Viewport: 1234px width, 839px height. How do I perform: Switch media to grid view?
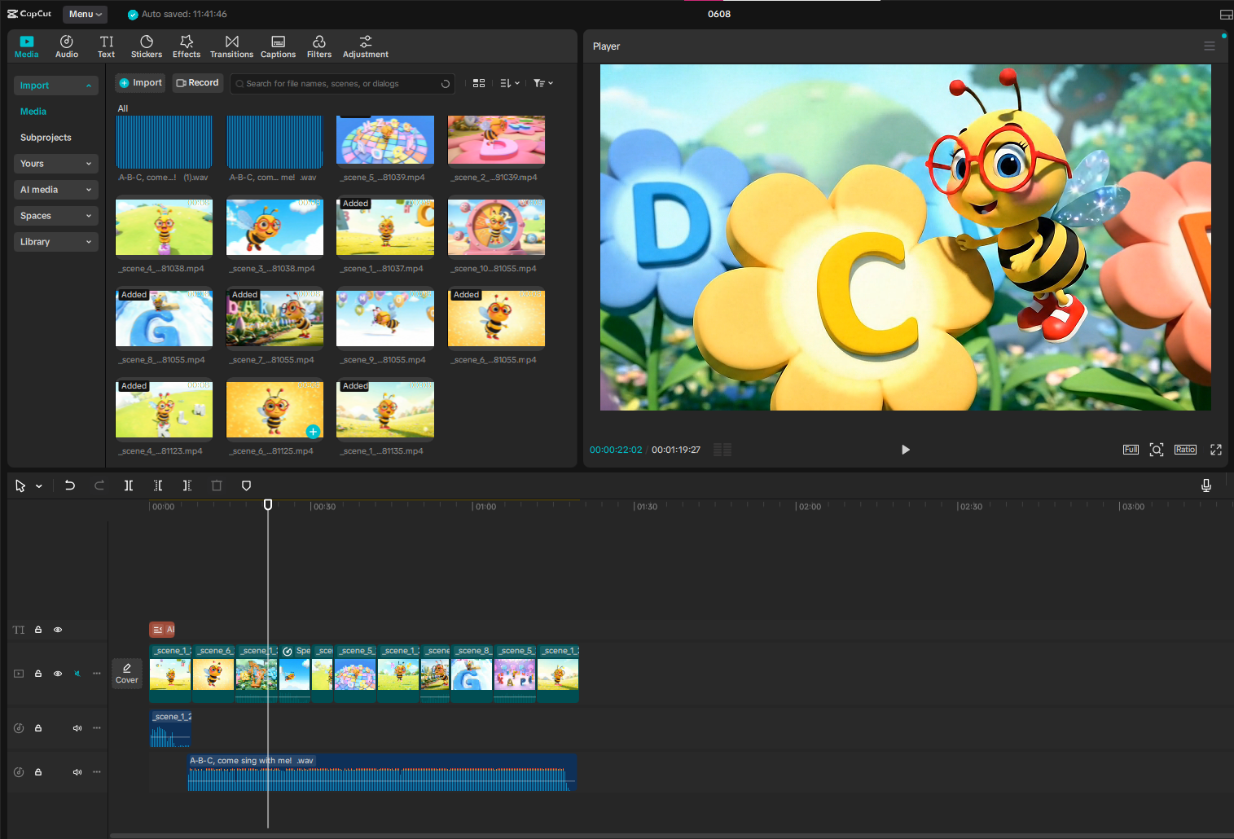coord(479,83)
